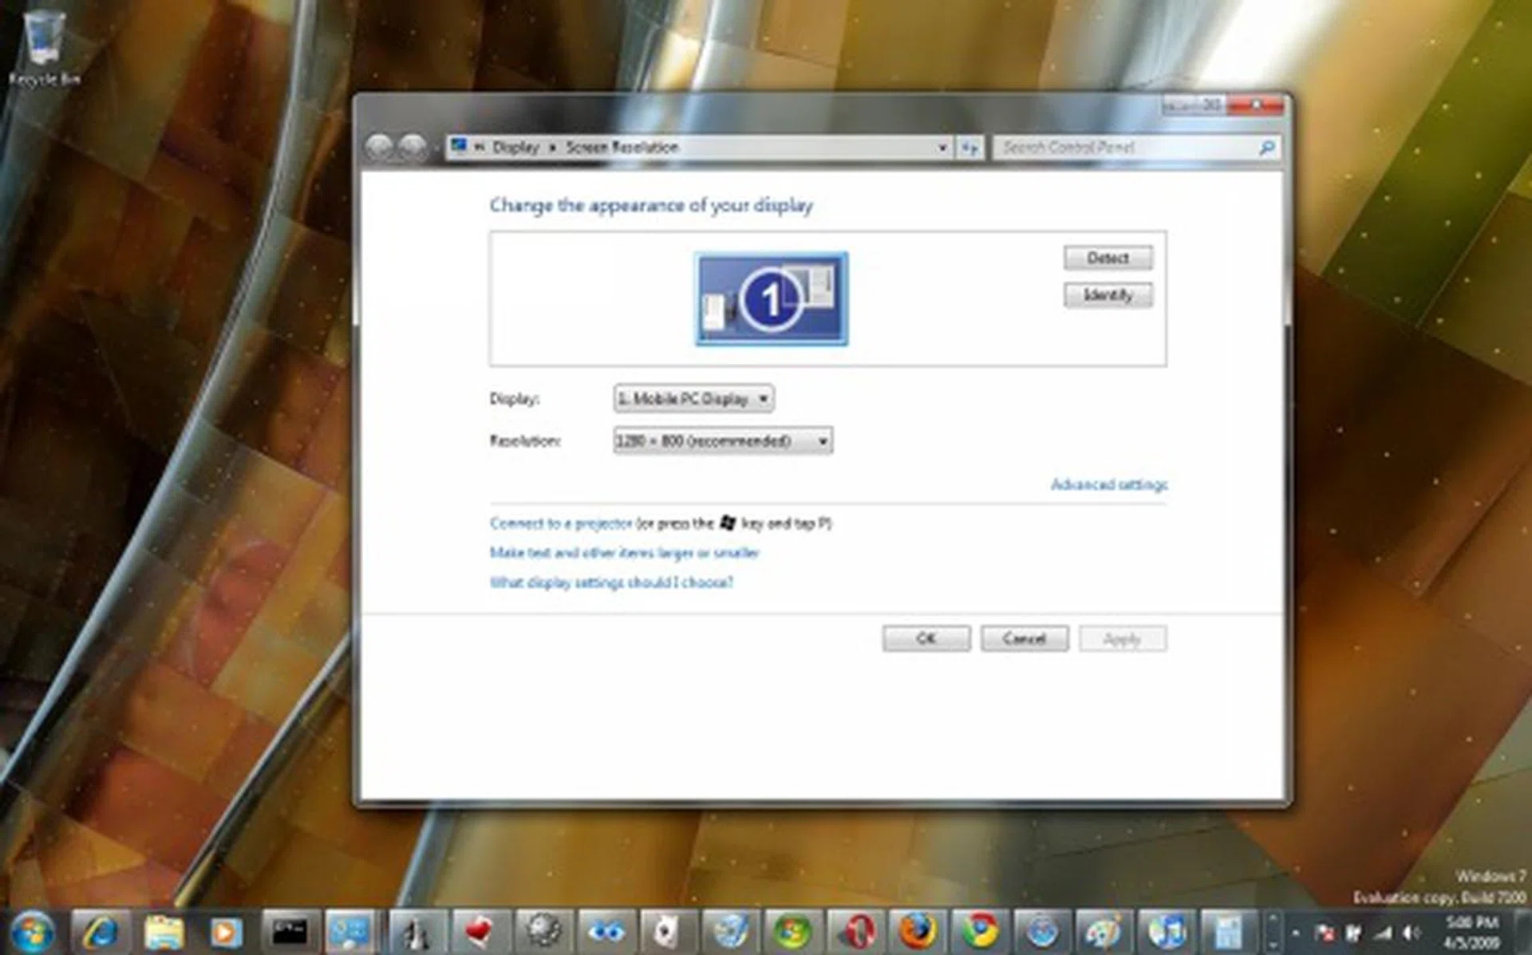Open the Hearts game taskbar icon
Screen dimensions: 1532x955
pyautogui.click(x=479, y=931)
